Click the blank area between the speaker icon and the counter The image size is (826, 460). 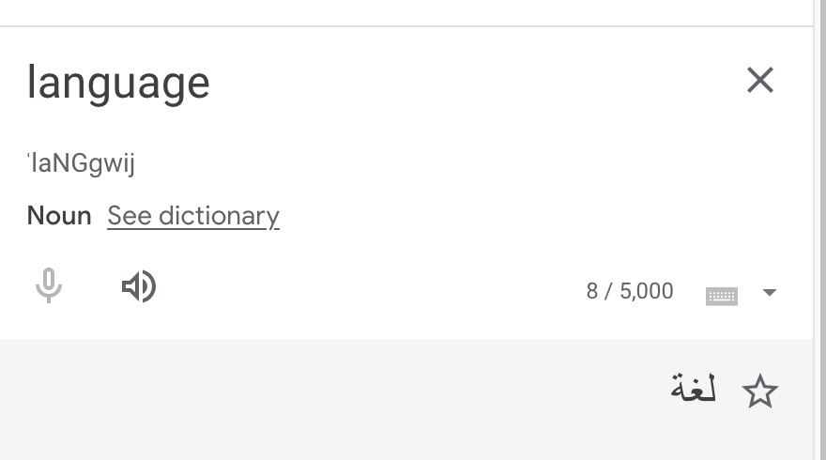[369, 288]
